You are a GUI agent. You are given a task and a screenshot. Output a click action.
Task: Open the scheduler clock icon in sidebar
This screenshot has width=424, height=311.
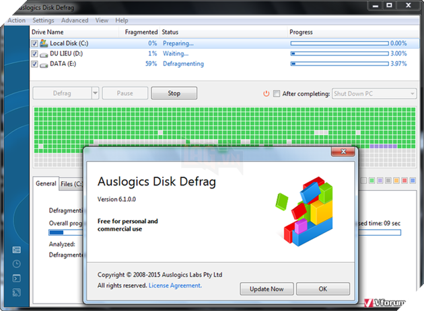pyautogui.click(x=17, y=264)
